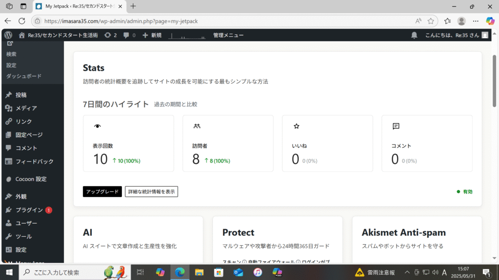Open the stats sparkline in admin bar
This screenshot has width=499, height=280.
point(187,35)
